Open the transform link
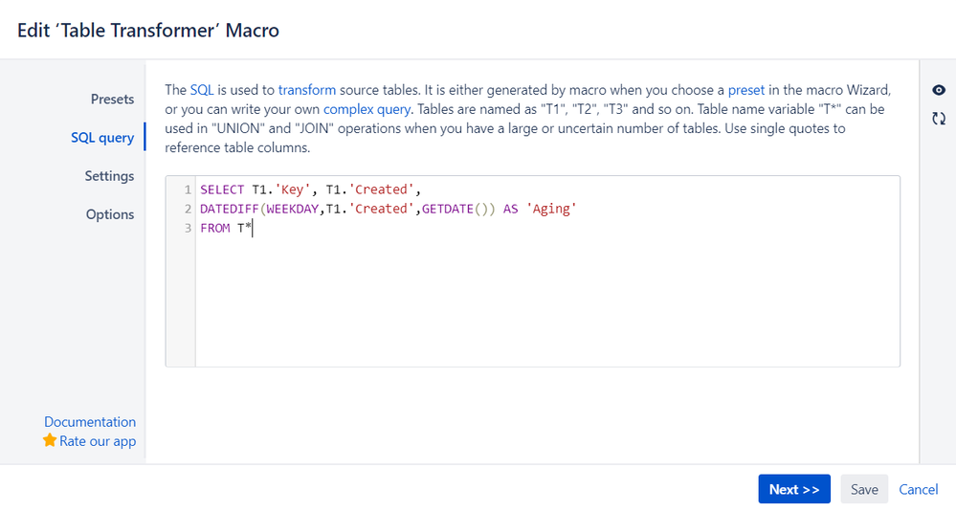Viewport: 956px width, 512px height. (306, 90)
